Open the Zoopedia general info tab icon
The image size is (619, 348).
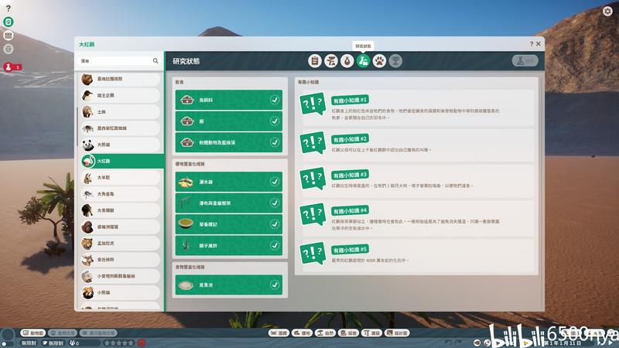315,61
